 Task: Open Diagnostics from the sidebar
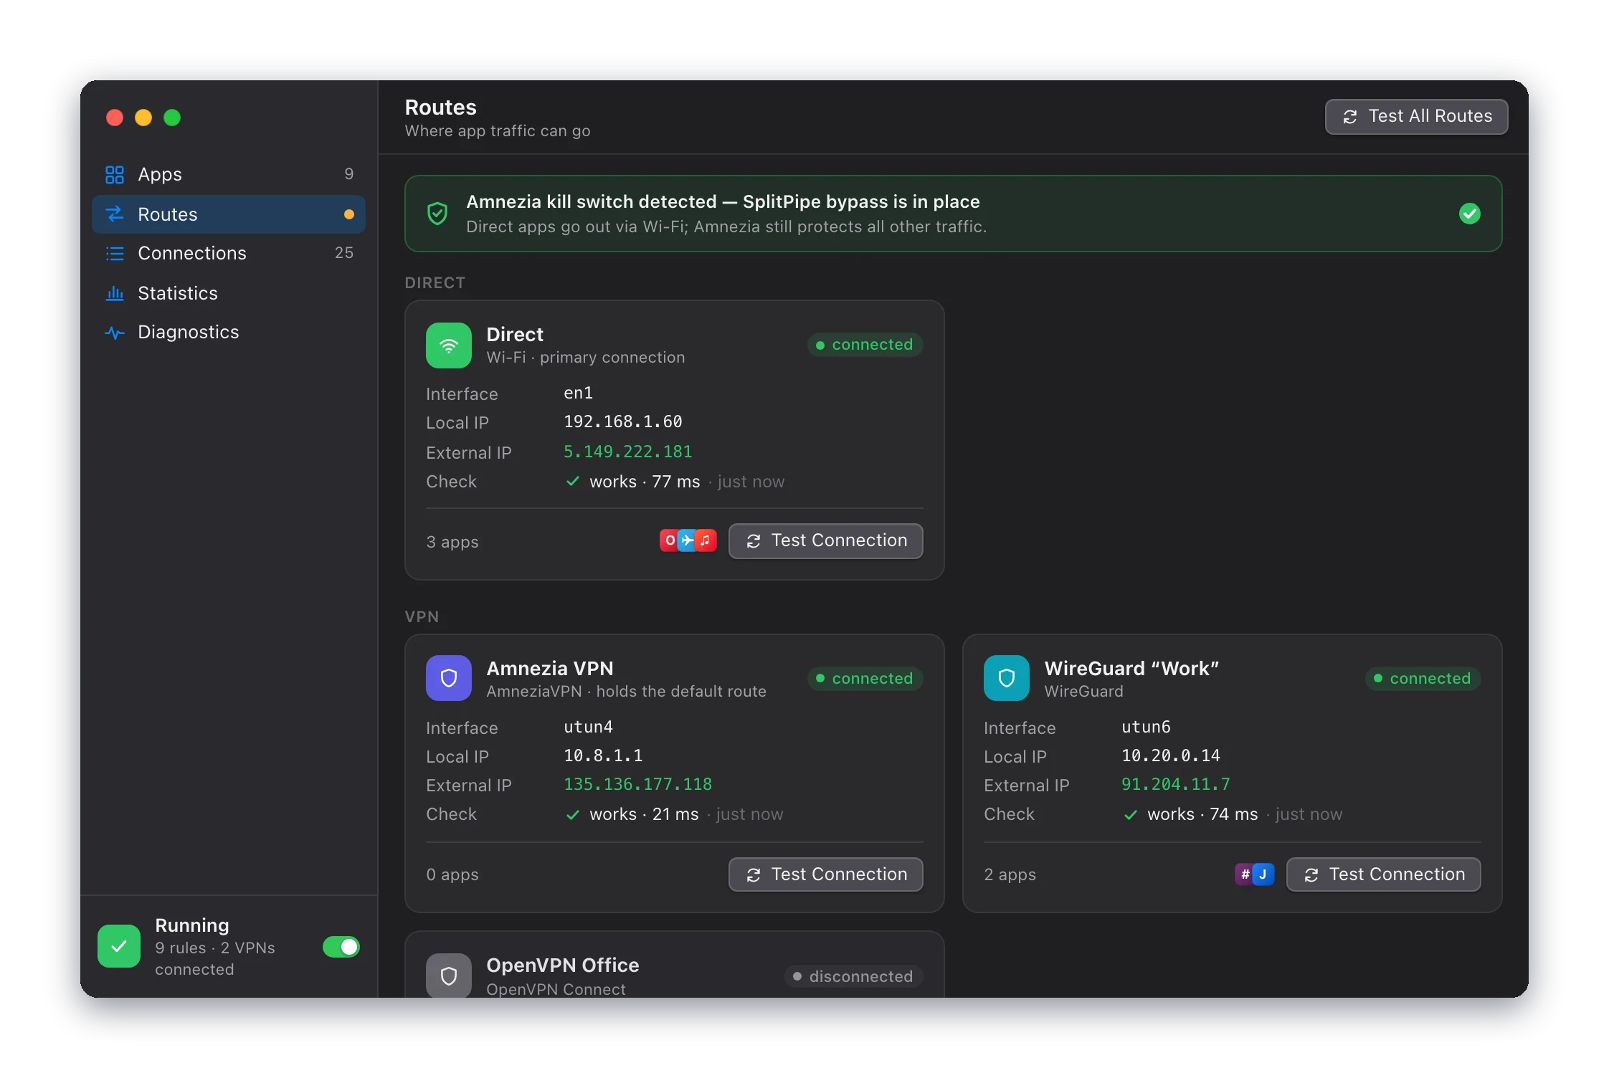[229, 332]
